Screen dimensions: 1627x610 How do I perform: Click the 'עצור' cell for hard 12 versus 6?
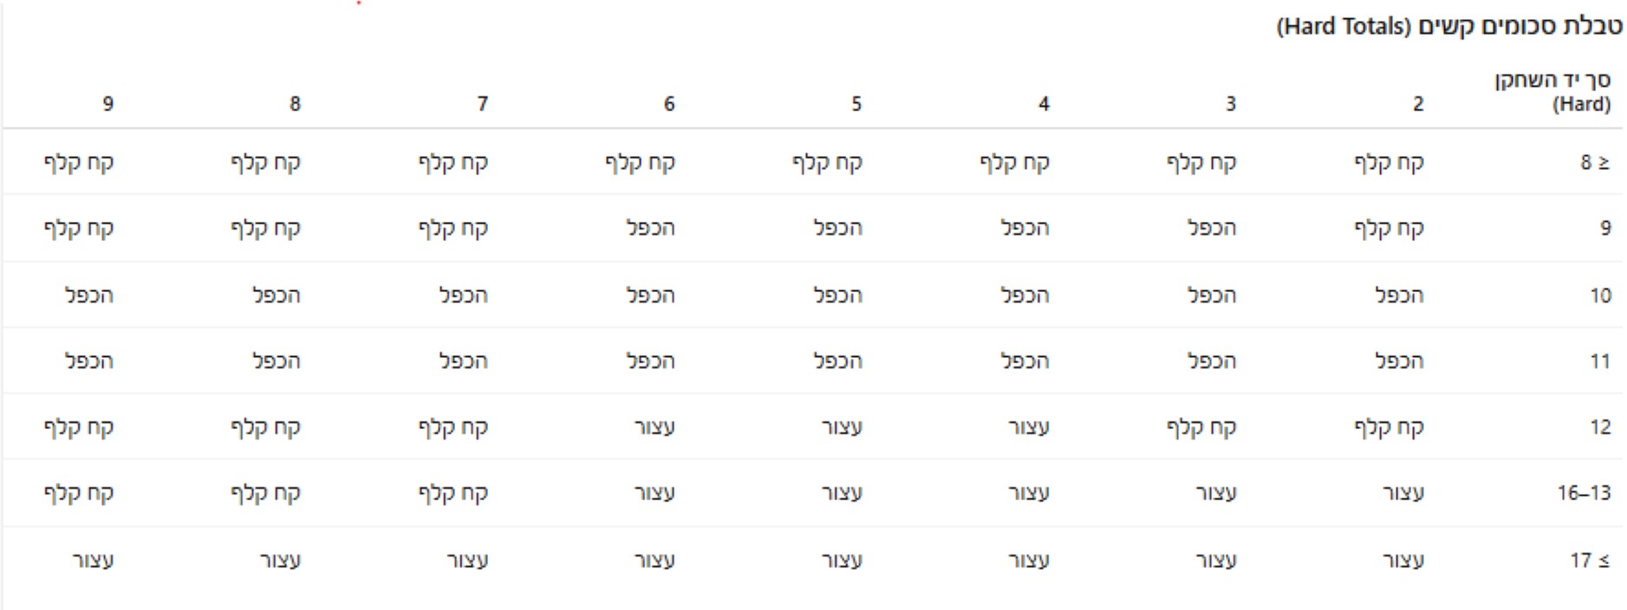pos(654,427)
